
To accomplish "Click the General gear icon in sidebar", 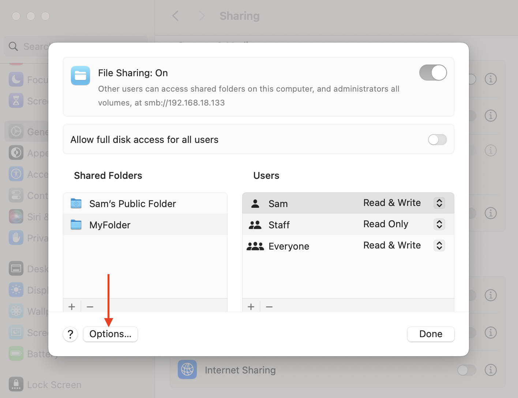I will click(x=16, y=132).
